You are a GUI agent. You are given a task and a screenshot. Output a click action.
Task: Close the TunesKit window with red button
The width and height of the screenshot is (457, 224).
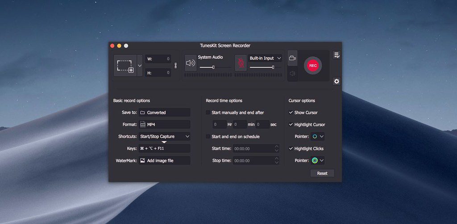point(112,46)
